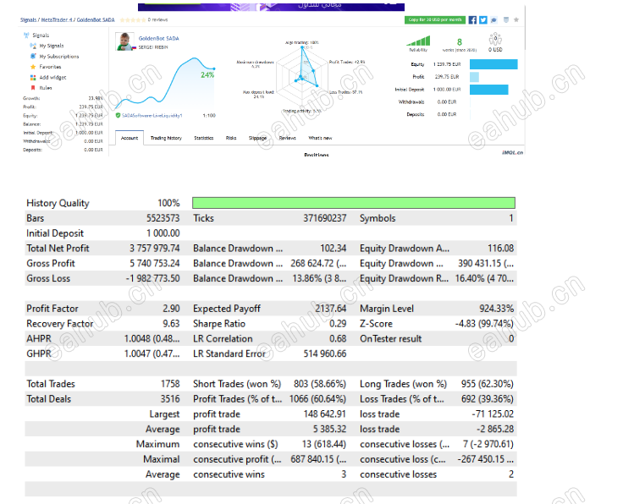634x504 pixels.
Task: Open the MetaTrader 4 breadcrumb link
Action: 56,19
